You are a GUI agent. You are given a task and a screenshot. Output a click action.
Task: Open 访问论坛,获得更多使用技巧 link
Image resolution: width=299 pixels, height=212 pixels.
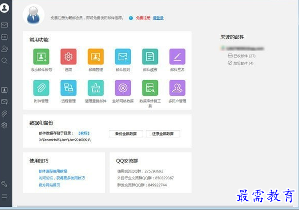point(62,178)
